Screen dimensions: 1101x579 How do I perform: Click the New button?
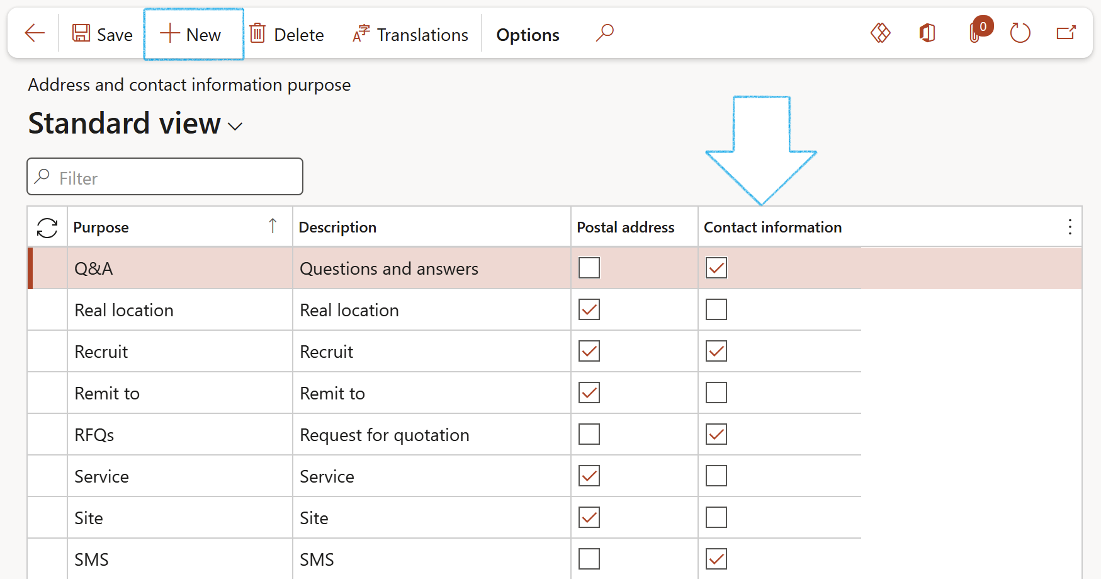click(x=191, y=35)
